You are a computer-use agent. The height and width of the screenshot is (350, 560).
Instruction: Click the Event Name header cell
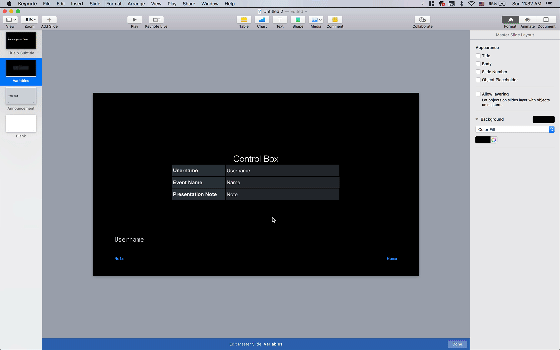coord(199,182)
